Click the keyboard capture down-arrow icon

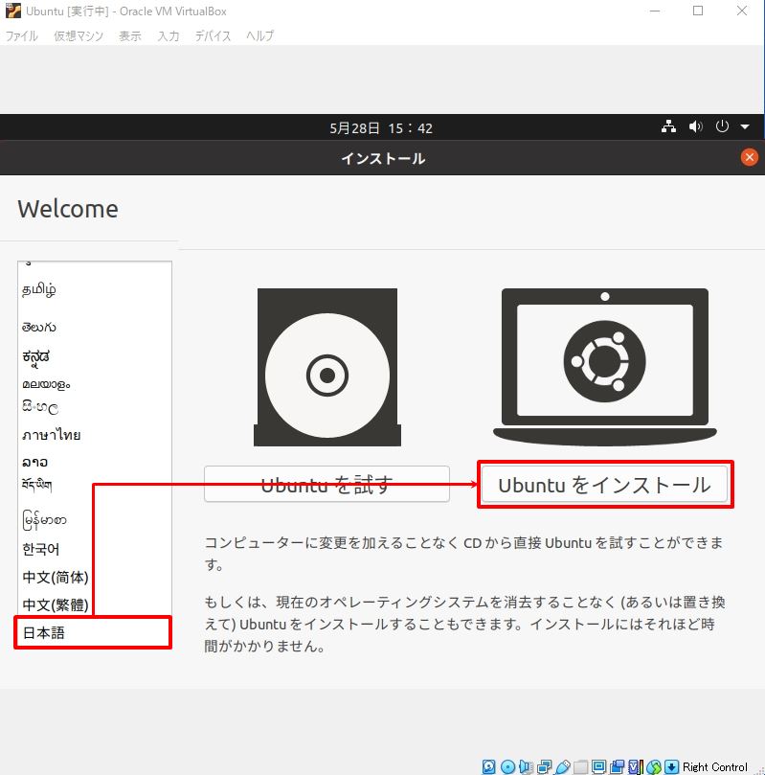[x=672, y=766]
